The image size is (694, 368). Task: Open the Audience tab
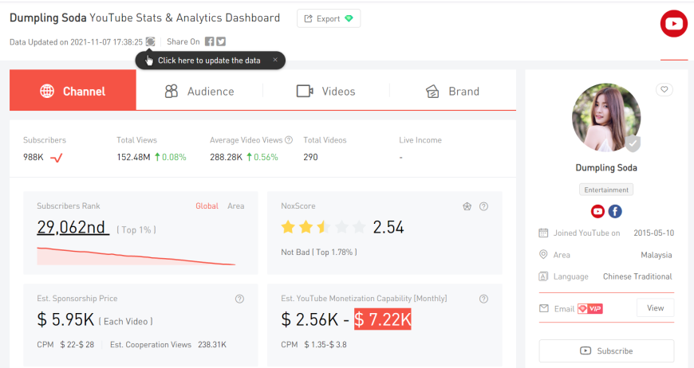tap(199, 92)
